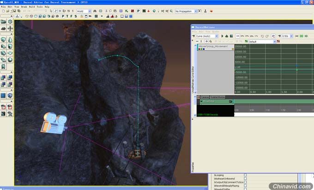
Task: Toggle the viewport P perspective button
Action: (x=63, y=16)
